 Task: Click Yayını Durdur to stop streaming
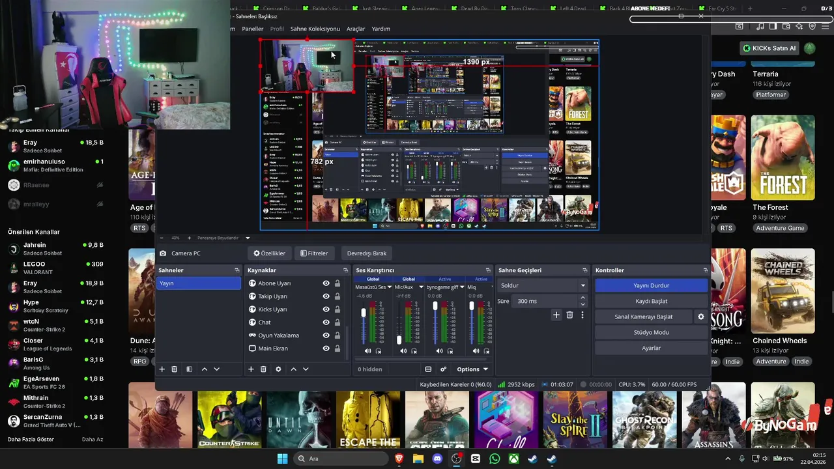tap(651, 285)
